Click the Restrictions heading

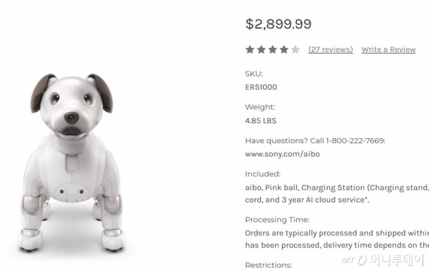pos(268,265)
